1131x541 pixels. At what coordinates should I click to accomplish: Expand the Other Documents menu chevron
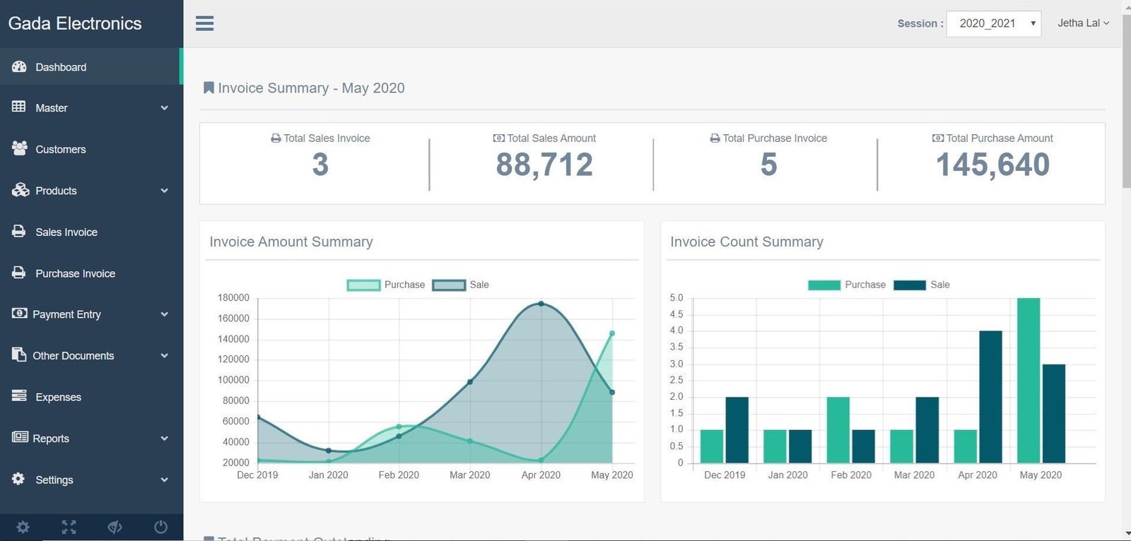[x=164, y=356]
